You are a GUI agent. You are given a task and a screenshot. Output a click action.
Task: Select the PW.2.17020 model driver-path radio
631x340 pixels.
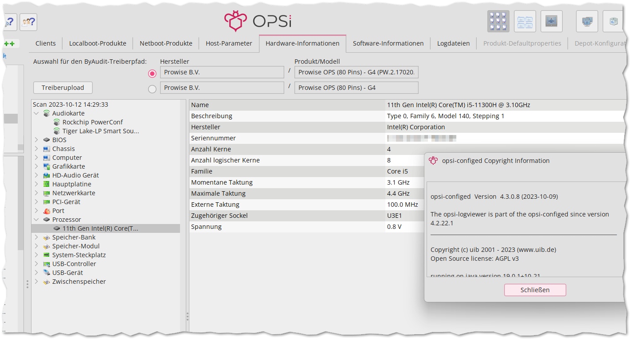coord(153,73)
